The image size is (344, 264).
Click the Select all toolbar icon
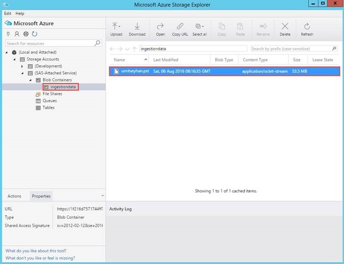(x=198, y=26)
